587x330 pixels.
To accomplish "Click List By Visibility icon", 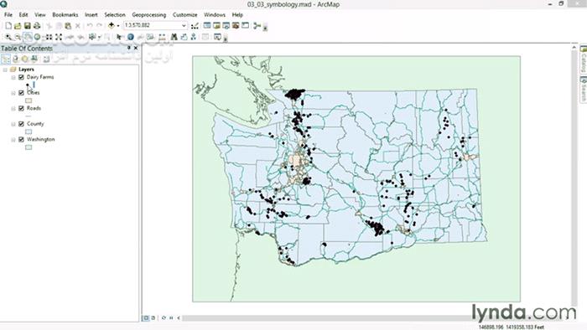I will (24, 59).
